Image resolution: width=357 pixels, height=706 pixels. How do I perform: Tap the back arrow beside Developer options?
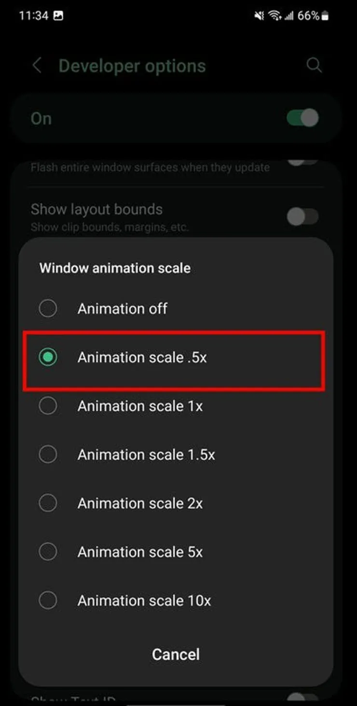click(x=37, y=66)
